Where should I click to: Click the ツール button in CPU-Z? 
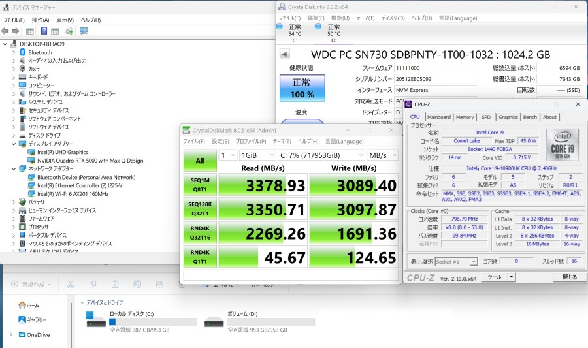click(494, 277)
